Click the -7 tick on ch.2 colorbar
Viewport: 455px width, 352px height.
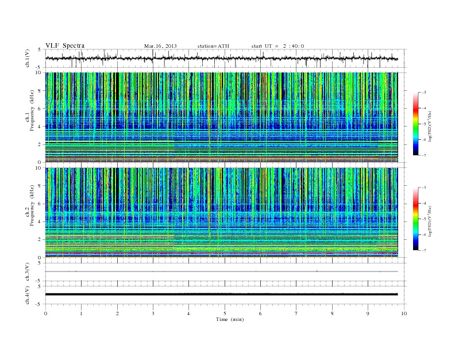coord(424,250)
